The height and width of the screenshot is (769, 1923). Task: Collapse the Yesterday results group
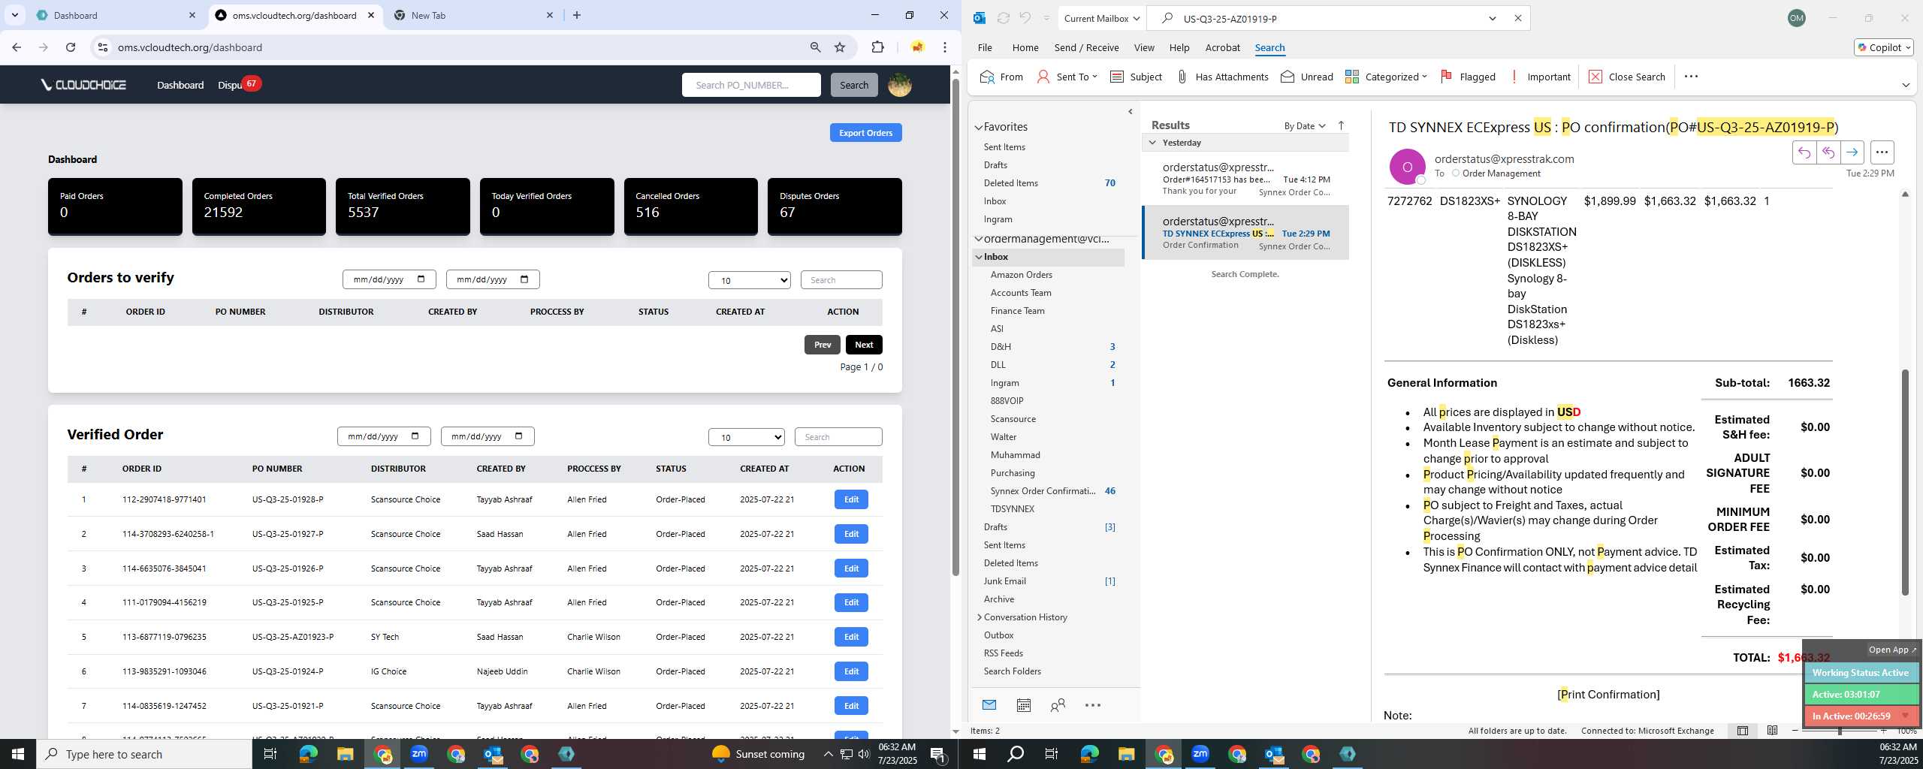click(x=1152, y=143)
